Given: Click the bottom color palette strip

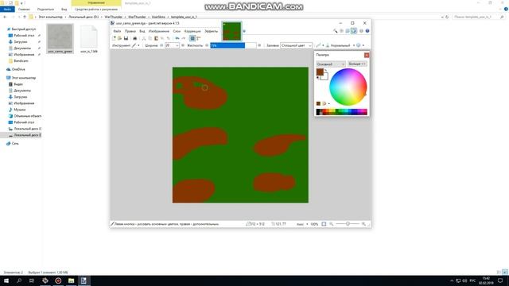Looking at the screenshot, I should pyautogui.click(x=342, y=112).
